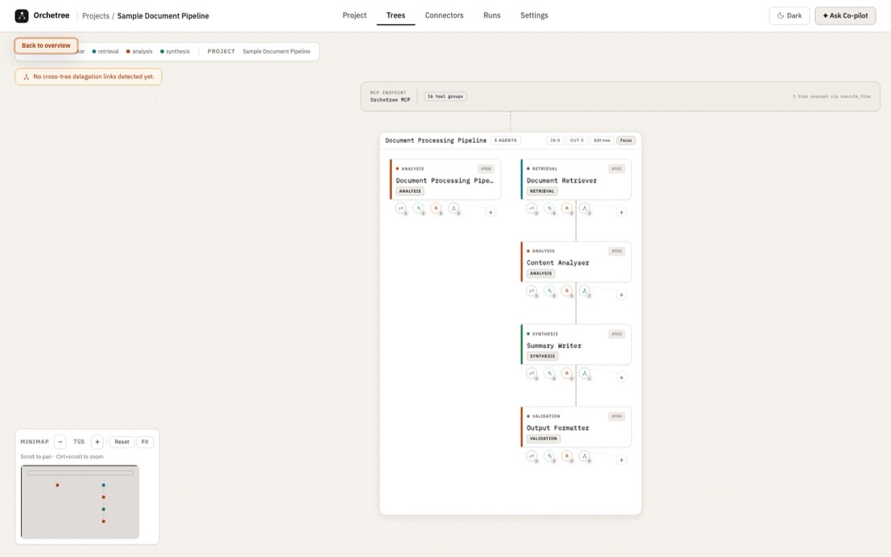The image size is (891, 557).
Task: Click the OUT 0 badge
Action: pyautogui.click(x=576, y=140)
